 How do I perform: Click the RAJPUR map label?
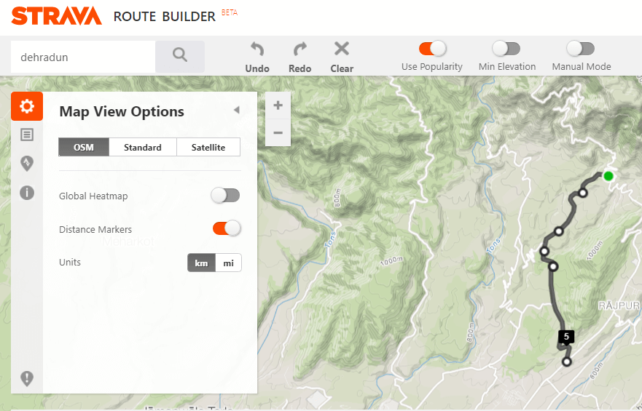coord(619,306)
